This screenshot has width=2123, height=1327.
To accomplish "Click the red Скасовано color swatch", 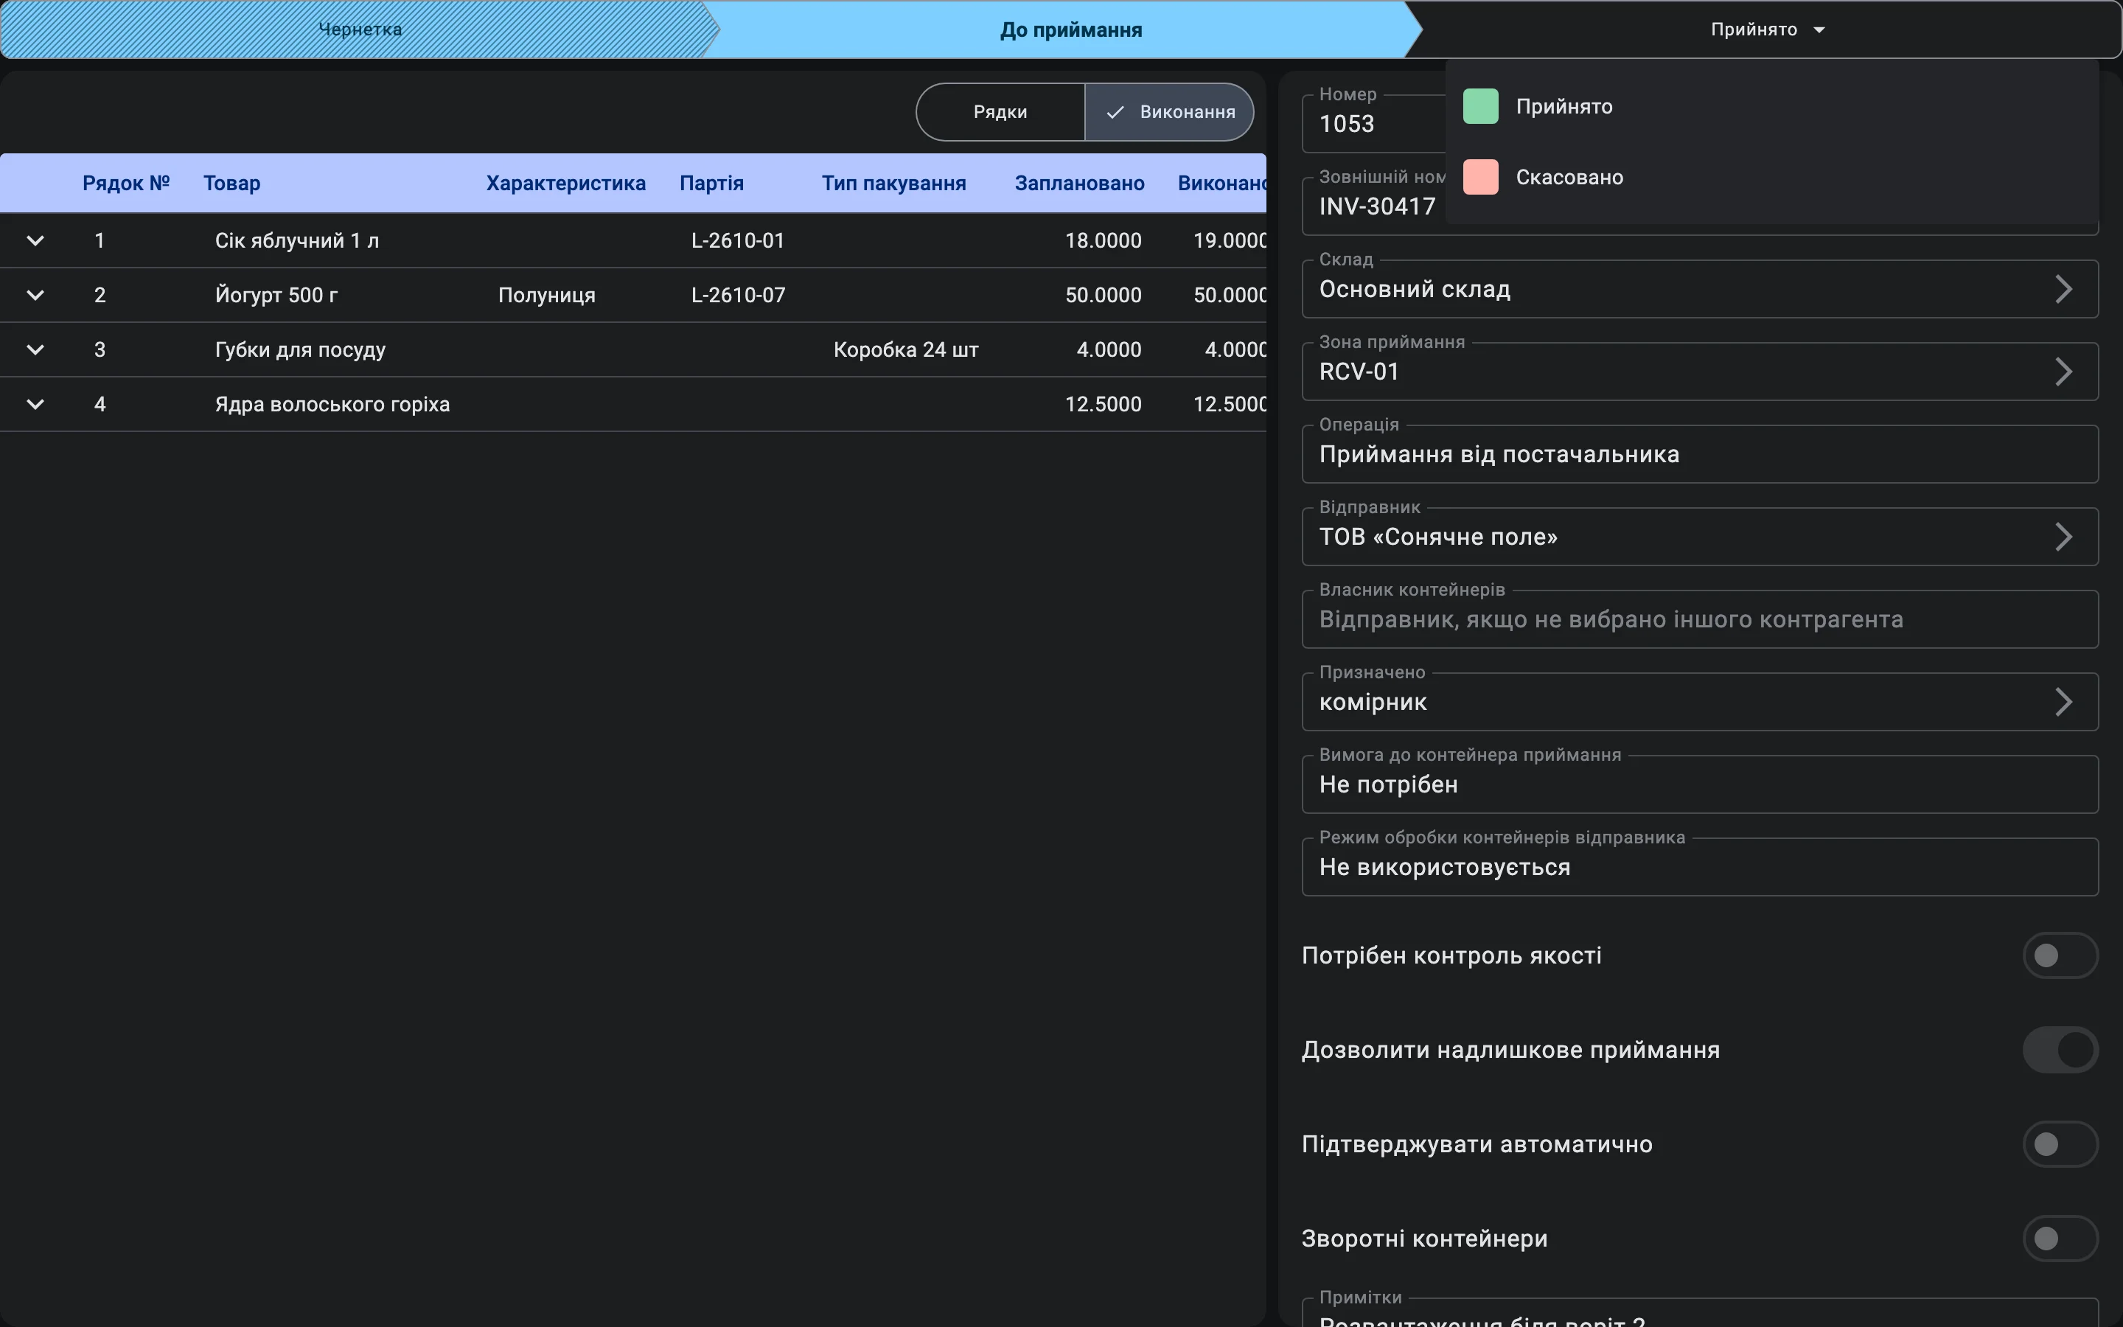I will point(1480,176).
